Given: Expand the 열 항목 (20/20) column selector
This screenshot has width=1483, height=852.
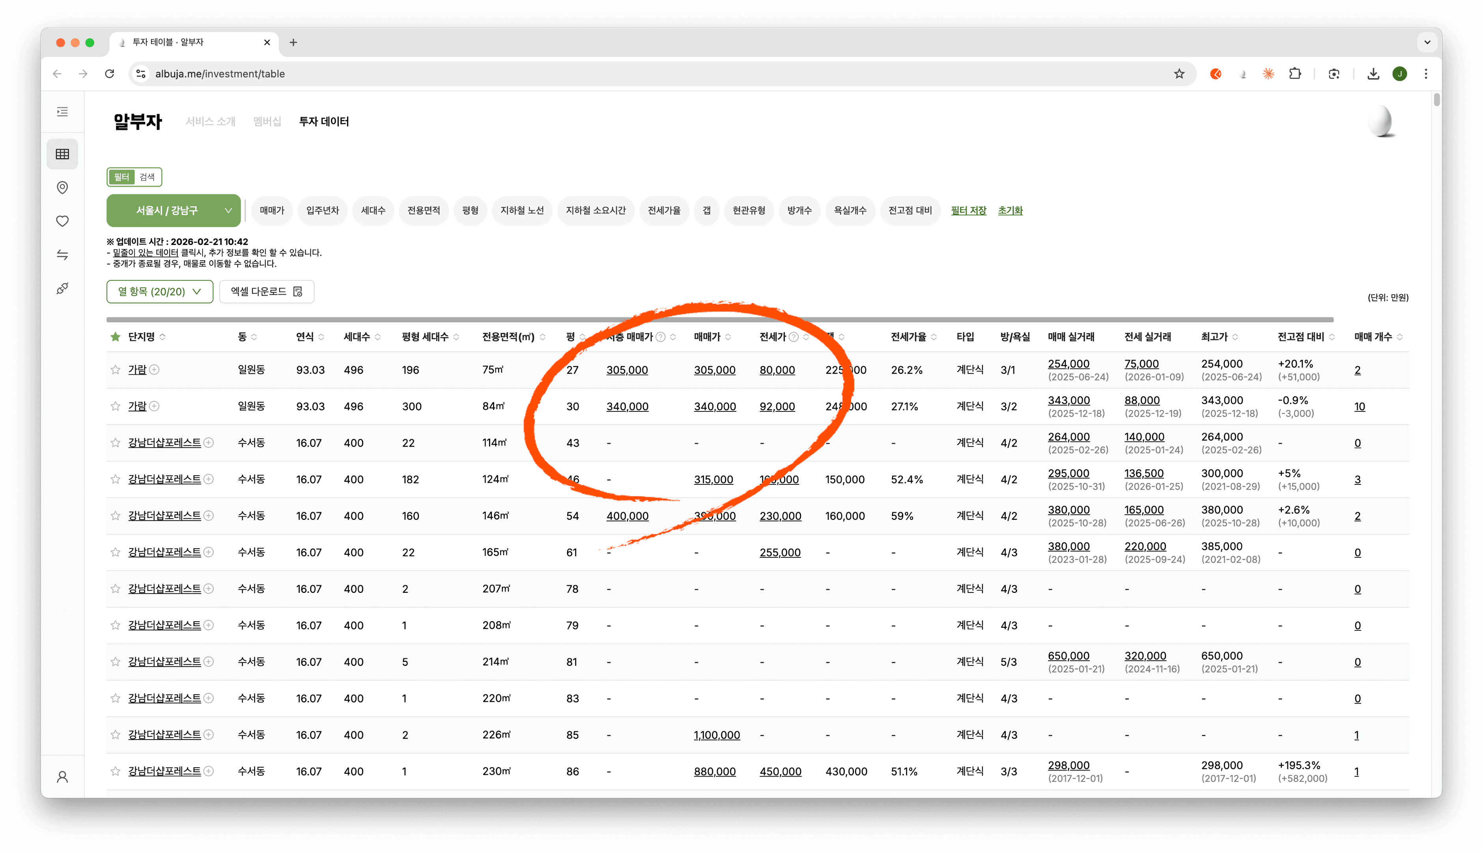Looking at the screenshot, I should coord(160,291).
